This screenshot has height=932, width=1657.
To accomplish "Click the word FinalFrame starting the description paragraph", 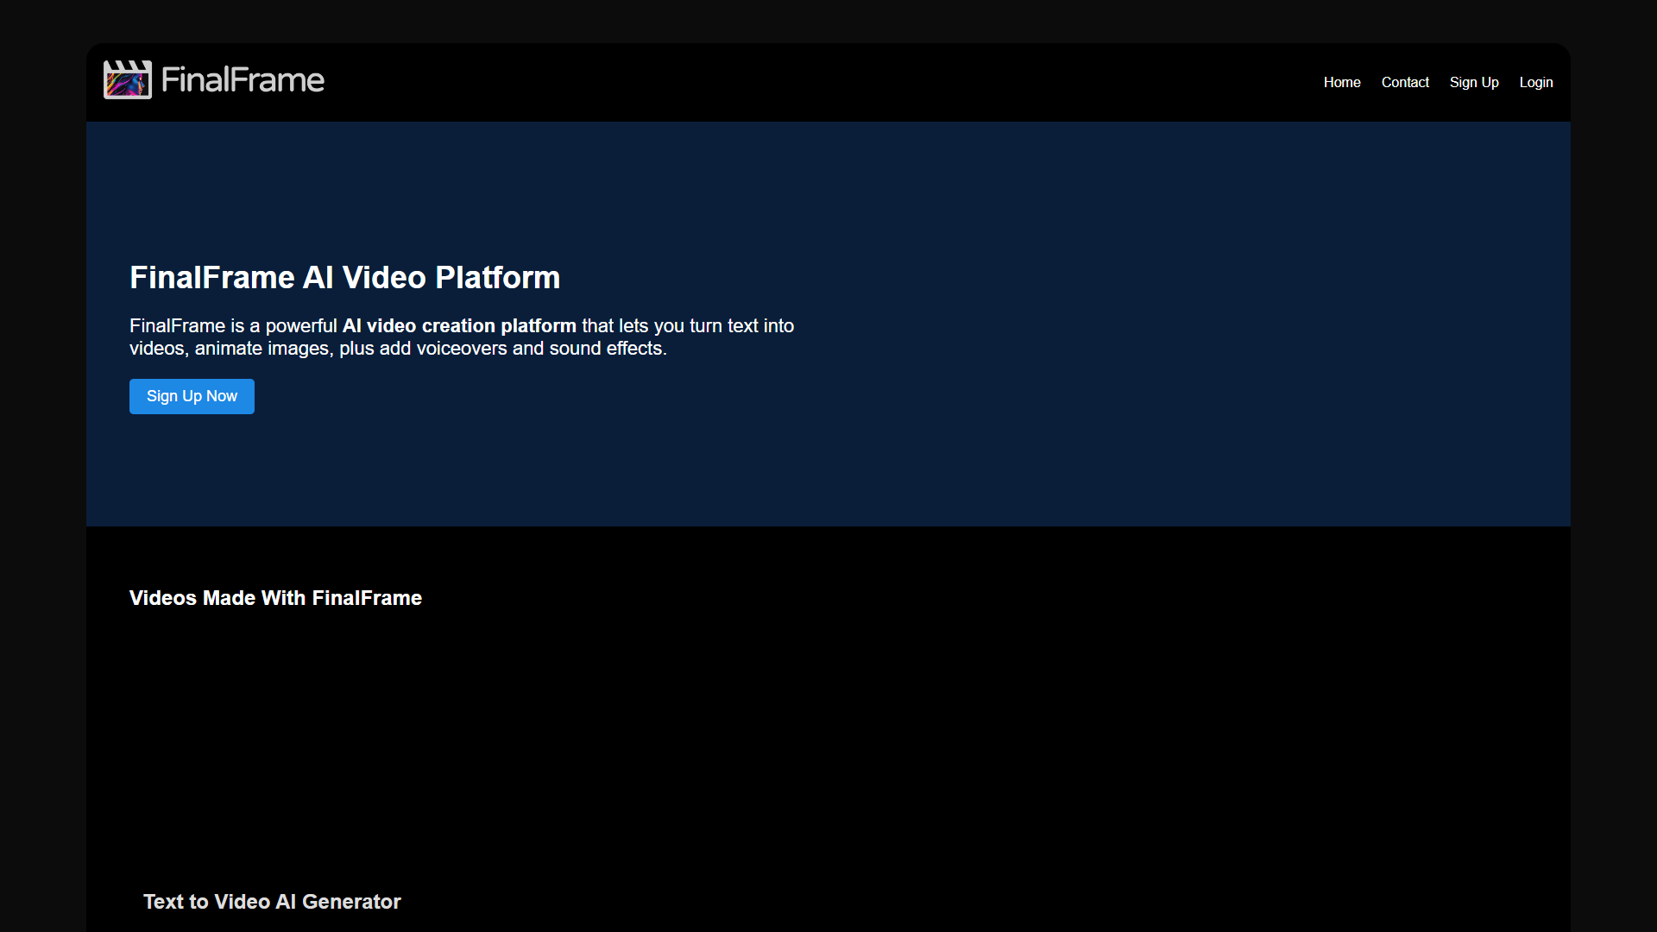I will coord(177,326).
